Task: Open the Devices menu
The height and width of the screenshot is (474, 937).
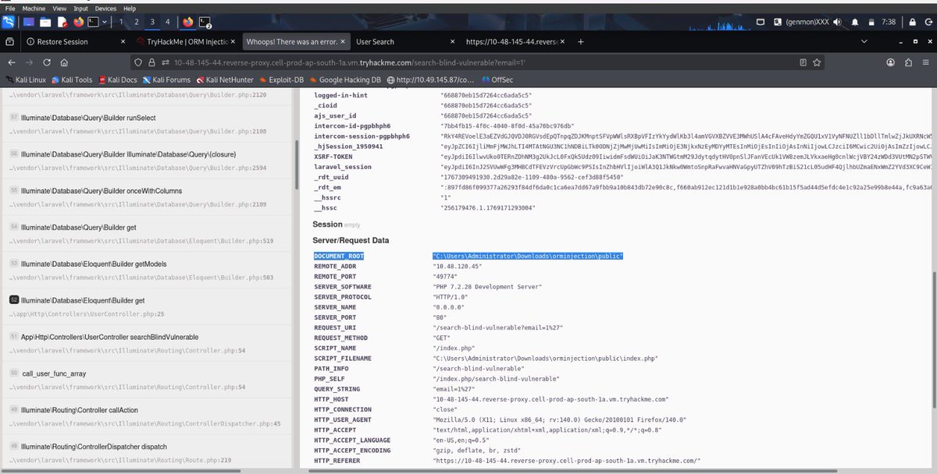Action: pyautogui.click(x=105, y=8)
